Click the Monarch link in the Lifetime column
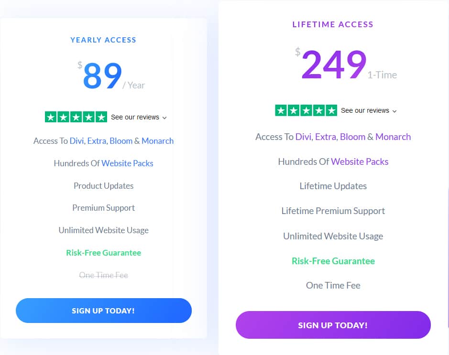The width and height of the screenshot is (449, 355). click(x=393, y=137)
